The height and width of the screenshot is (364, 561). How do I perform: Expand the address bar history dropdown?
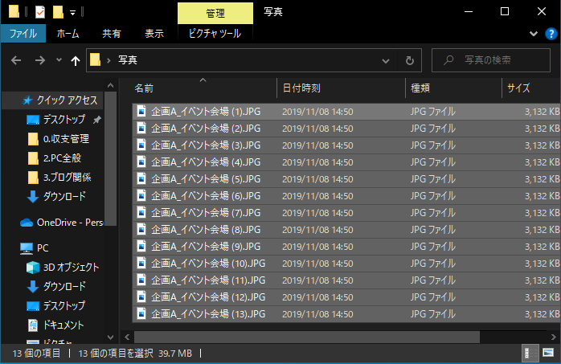tap(387, 60)
